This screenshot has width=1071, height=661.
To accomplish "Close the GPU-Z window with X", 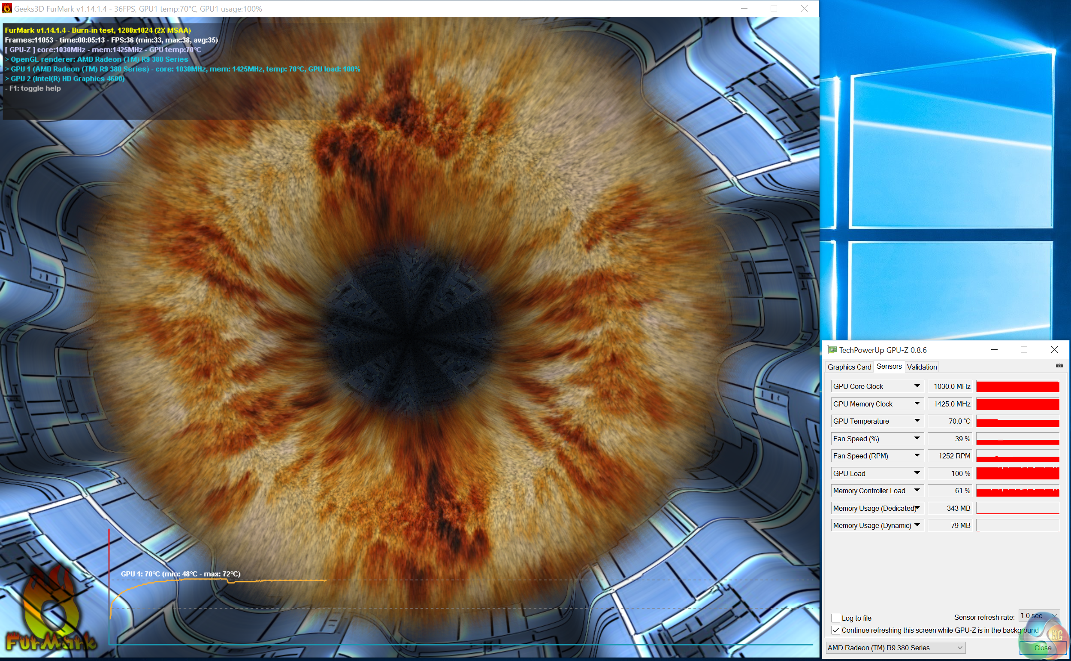I will (1054, 350).
